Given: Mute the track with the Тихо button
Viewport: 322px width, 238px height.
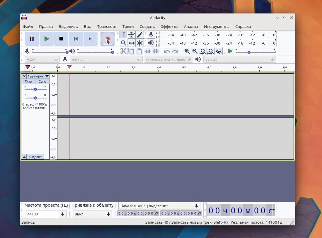Looking at the screenshot, I should pos(28,81).
